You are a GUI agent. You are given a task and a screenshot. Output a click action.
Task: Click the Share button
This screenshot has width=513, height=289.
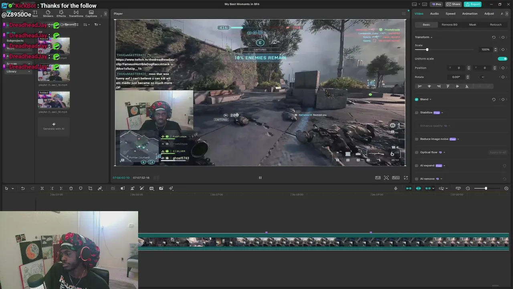click(454, 4)
